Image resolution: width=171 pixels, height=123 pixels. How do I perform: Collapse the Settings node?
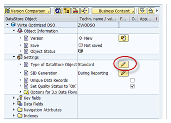pos(14,57)
